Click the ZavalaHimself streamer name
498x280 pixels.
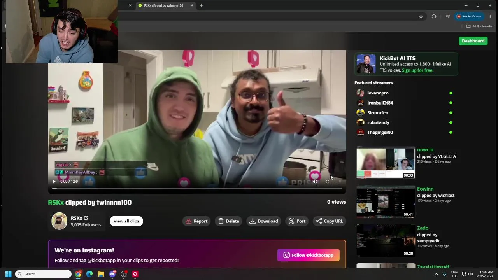click(x=433, y=267)
